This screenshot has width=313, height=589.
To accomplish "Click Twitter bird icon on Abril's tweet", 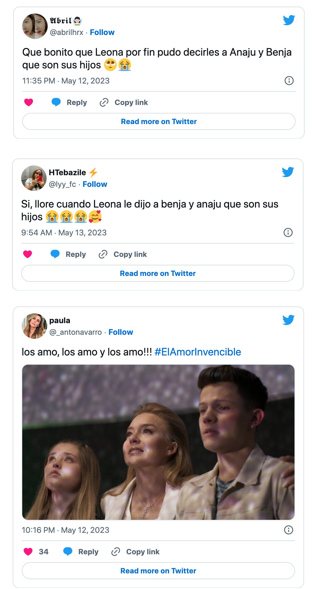I will (x=289, y=20).
